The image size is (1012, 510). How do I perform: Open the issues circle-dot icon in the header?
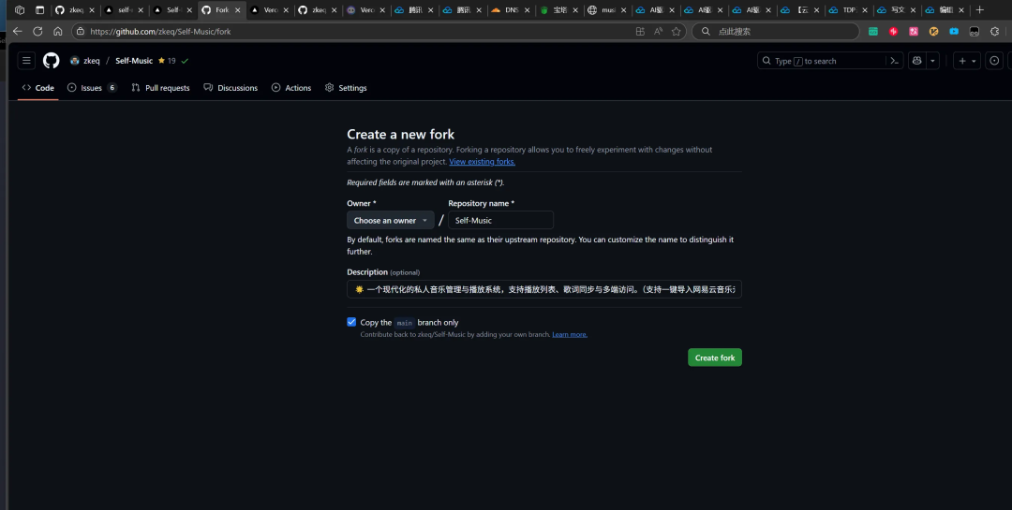click(995, 61)
